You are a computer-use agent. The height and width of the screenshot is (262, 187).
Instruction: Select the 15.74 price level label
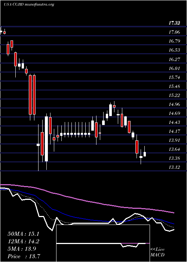point(174,77)
